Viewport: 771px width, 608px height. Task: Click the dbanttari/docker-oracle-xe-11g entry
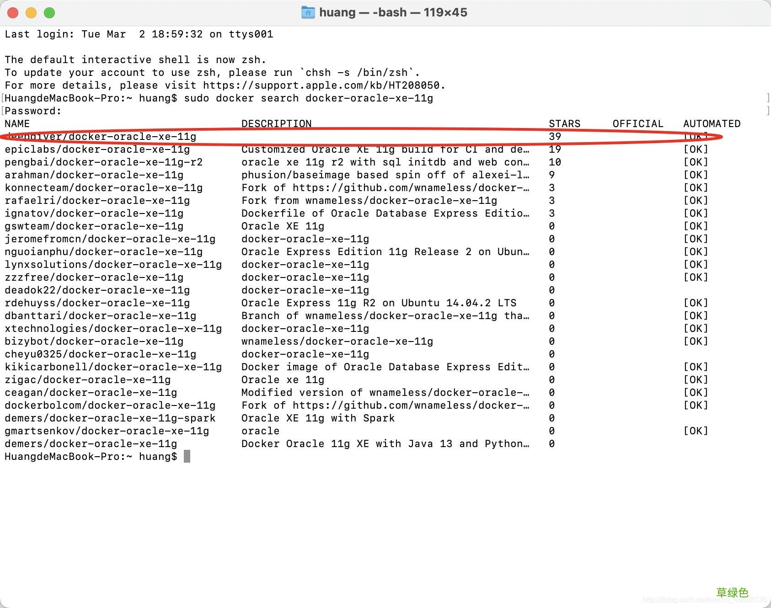101,316
